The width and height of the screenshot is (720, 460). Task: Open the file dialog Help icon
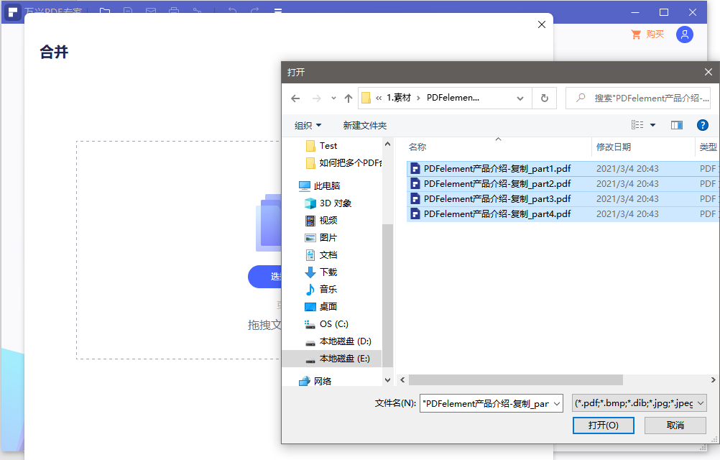(x=703, y=125)
